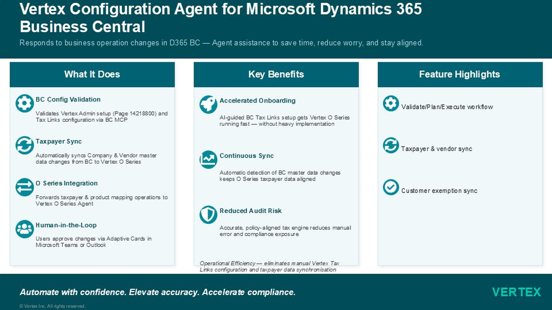
Task: Click the Taxpayer Sync heading
Action: point(59,141)
